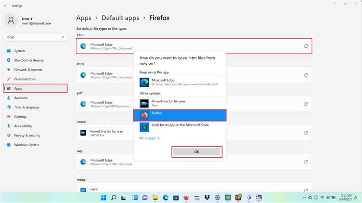
Task: Open taskbar Search
Action: (113, 198)
